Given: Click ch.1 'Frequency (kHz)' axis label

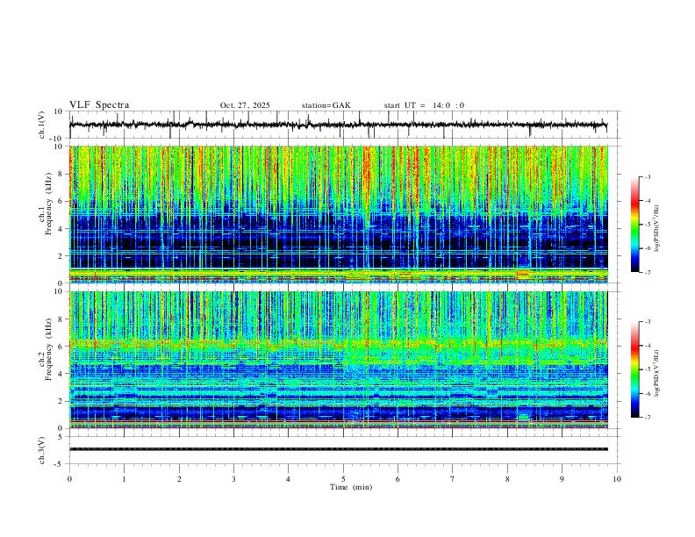Looking at the screenshot, I should [49, 203].
